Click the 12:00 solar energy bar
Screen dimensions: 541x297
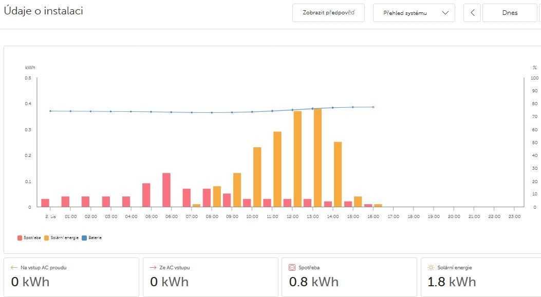point(297,159)
